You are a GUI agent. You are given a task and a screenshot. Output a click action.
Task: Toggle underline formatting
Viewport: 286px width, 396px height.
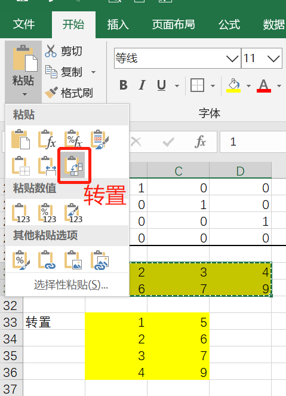point(162,85)
